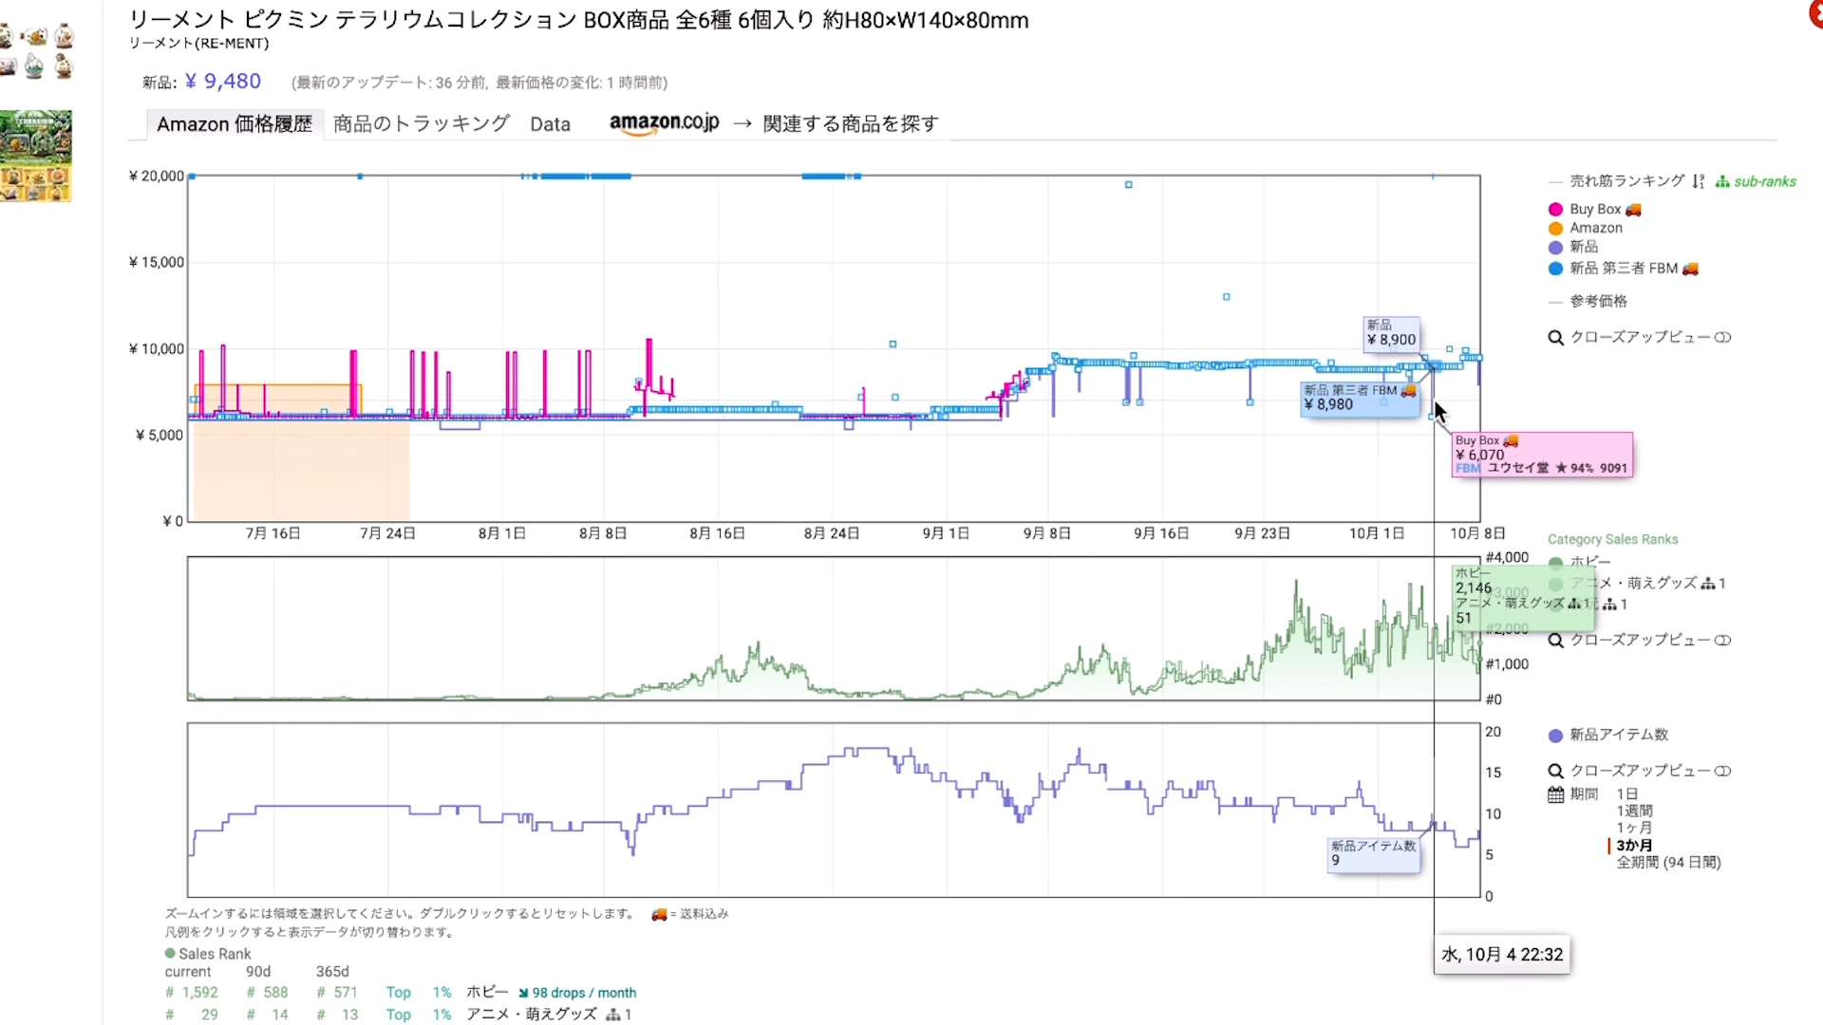Open the Data tab
Image resolution: width=1823 pixels, height=1025 pixels.
coord(550,124)
